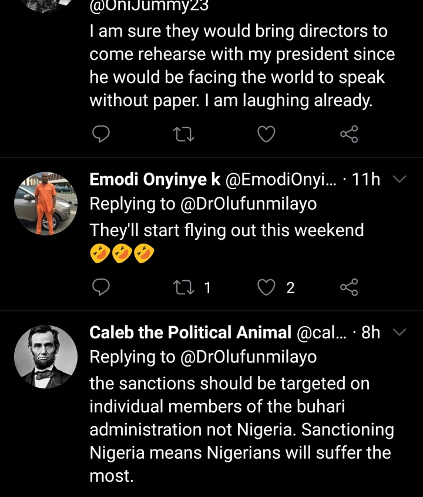Open Caleb the Political Animal tweet options

tap(399, 333)
